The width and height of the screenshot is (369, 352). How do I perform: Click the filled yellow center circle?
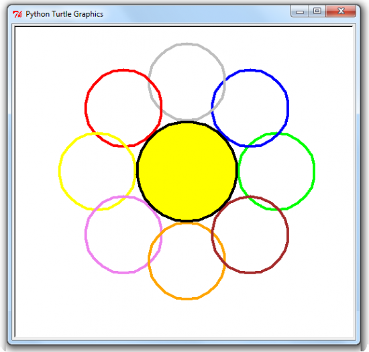click(x=187, y=171)
